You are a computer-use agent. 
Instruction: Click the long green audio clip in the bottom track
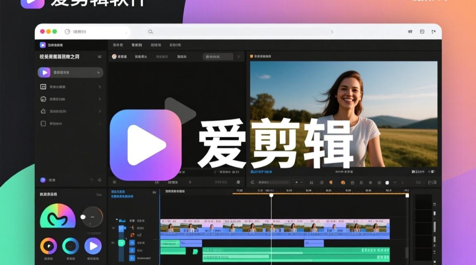pos(296,254)
